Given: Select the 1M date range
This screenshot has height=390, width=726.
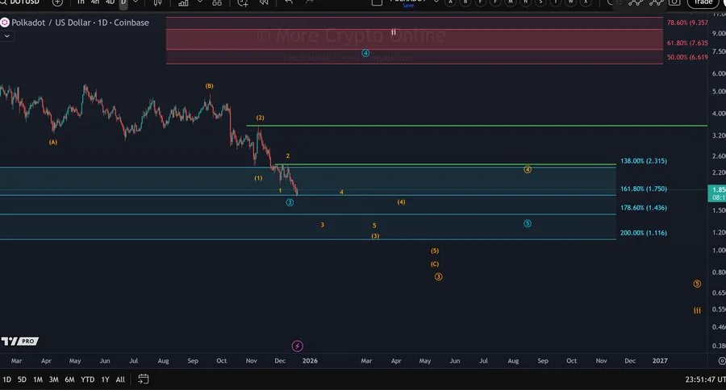Looking at the screenshot, I should coord(38,380).
